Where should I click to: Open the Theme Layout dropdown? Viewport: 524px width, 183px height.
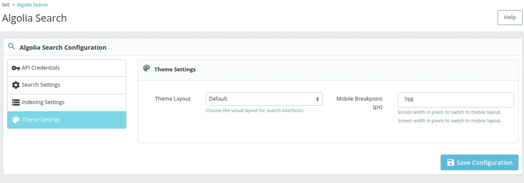click(264, 99)
